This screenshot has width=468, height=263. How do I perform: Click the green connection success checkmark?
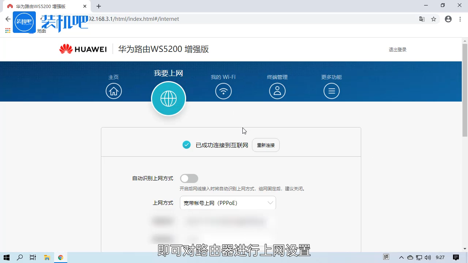pyautogui.click(x=186, y=145)
